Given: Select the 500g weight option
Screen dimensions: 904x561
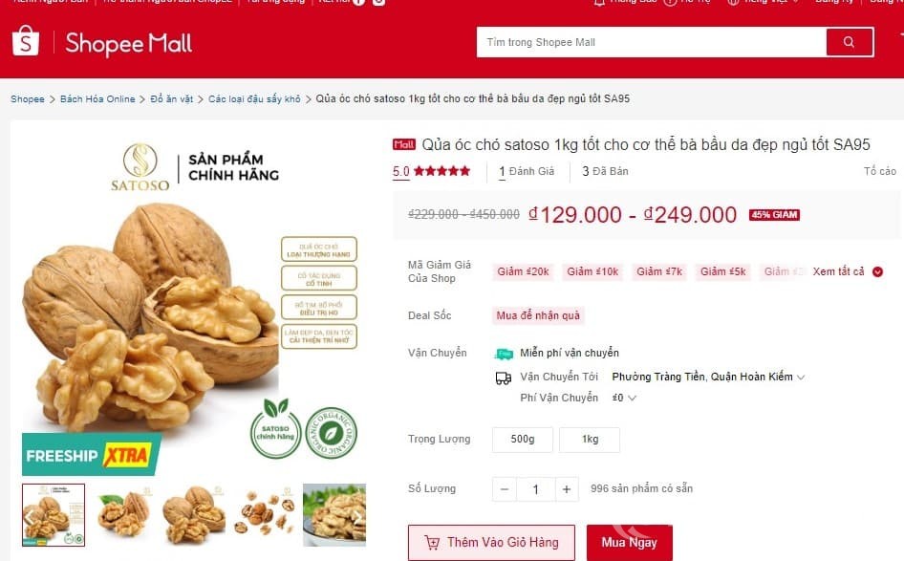Looking at the screenshot, I should [x=523, y=440].
